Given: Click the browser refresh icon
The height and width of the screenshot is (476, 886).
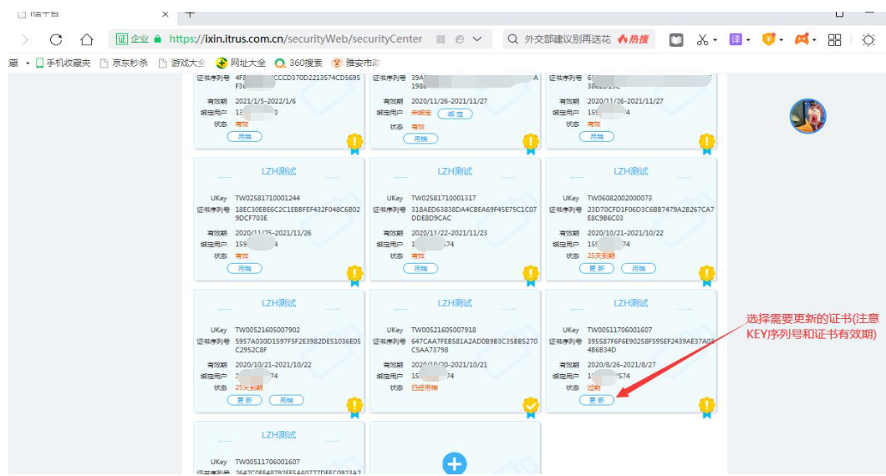Looking at the screenshot, I should click(56, 39).
